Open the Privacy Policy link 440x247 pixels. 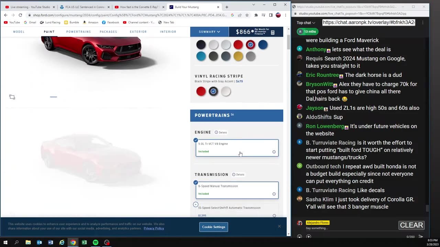tap(154, 228)
